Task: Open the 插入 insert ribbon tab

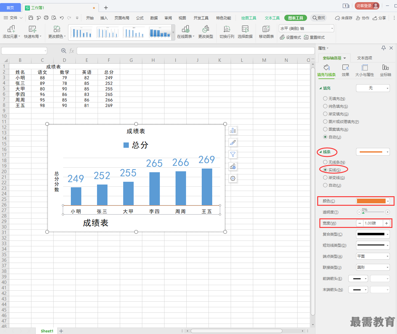Action: point(104,18)
